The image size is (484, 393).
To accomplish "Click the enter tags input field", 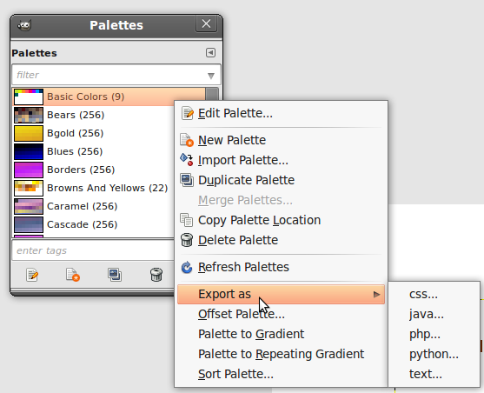I will pos(93,250).
